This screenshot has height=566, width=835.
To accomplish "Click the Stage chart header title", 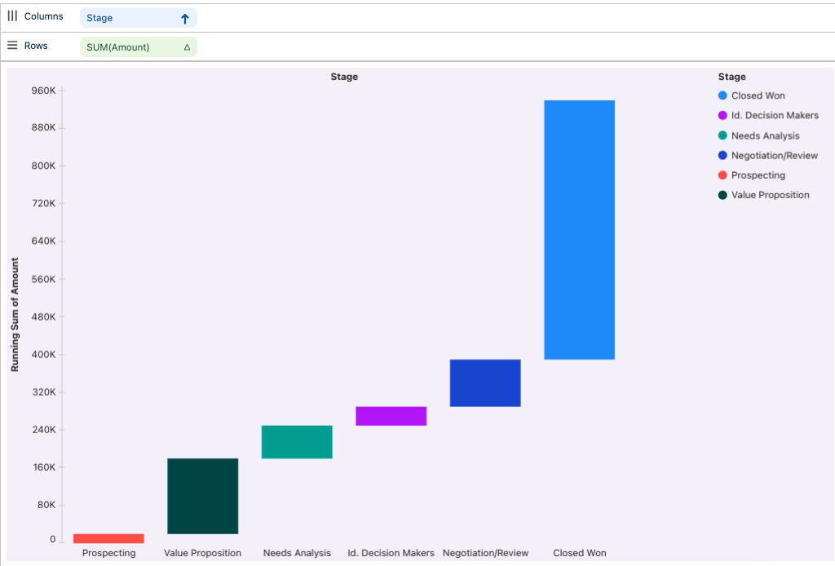I will (344, 77).
